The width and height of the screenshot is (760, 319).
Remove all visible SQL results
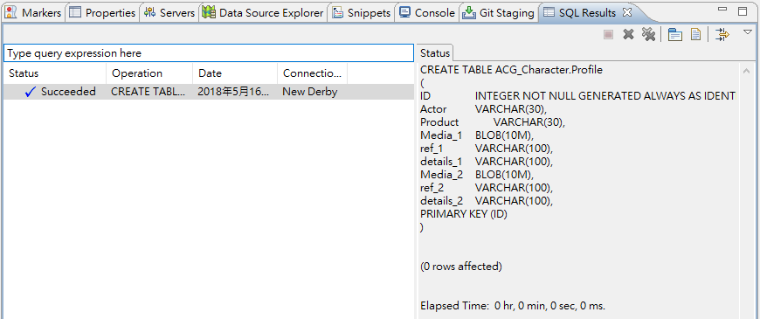[648, 34]
